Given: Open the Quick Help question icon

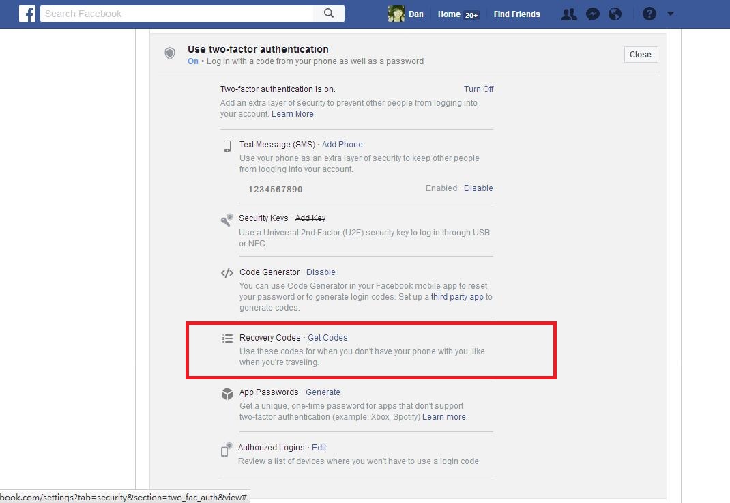Looking at the screenshot, I should [649, 14].
